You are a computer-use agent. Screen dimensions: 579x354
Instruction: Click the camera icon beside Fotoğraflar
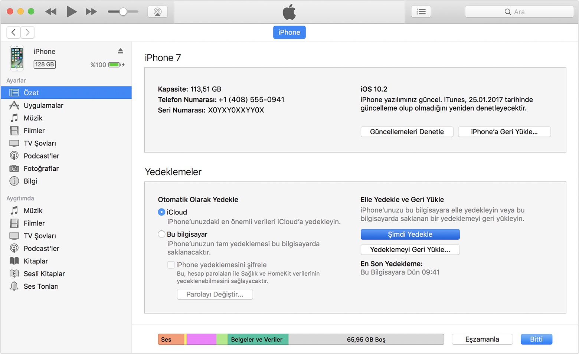14,168
